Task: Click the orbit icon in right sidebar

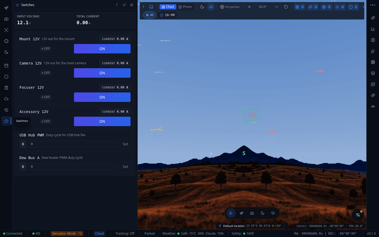Action: (373, 84)
